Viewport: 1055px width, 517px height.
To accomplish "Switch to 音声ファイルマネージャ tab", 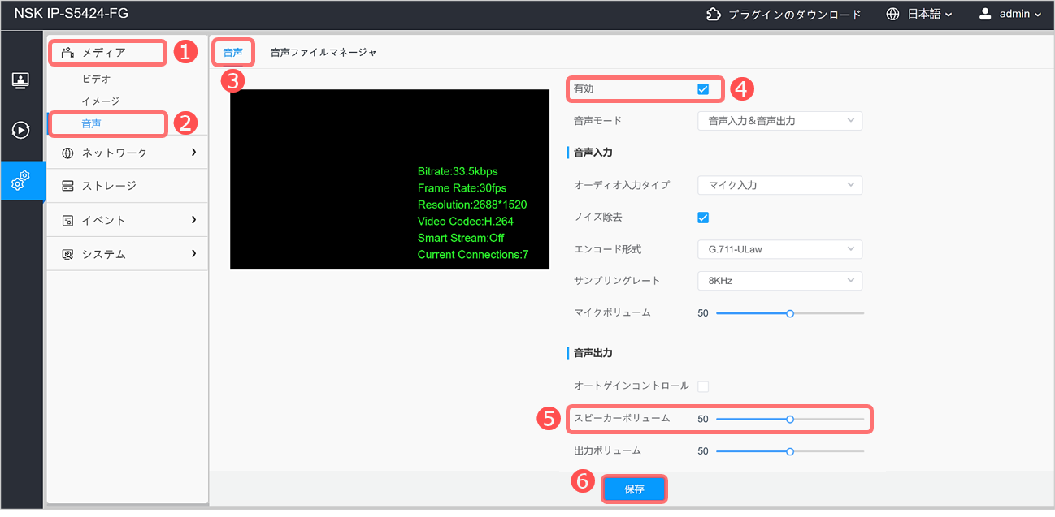I will [323, 52].
